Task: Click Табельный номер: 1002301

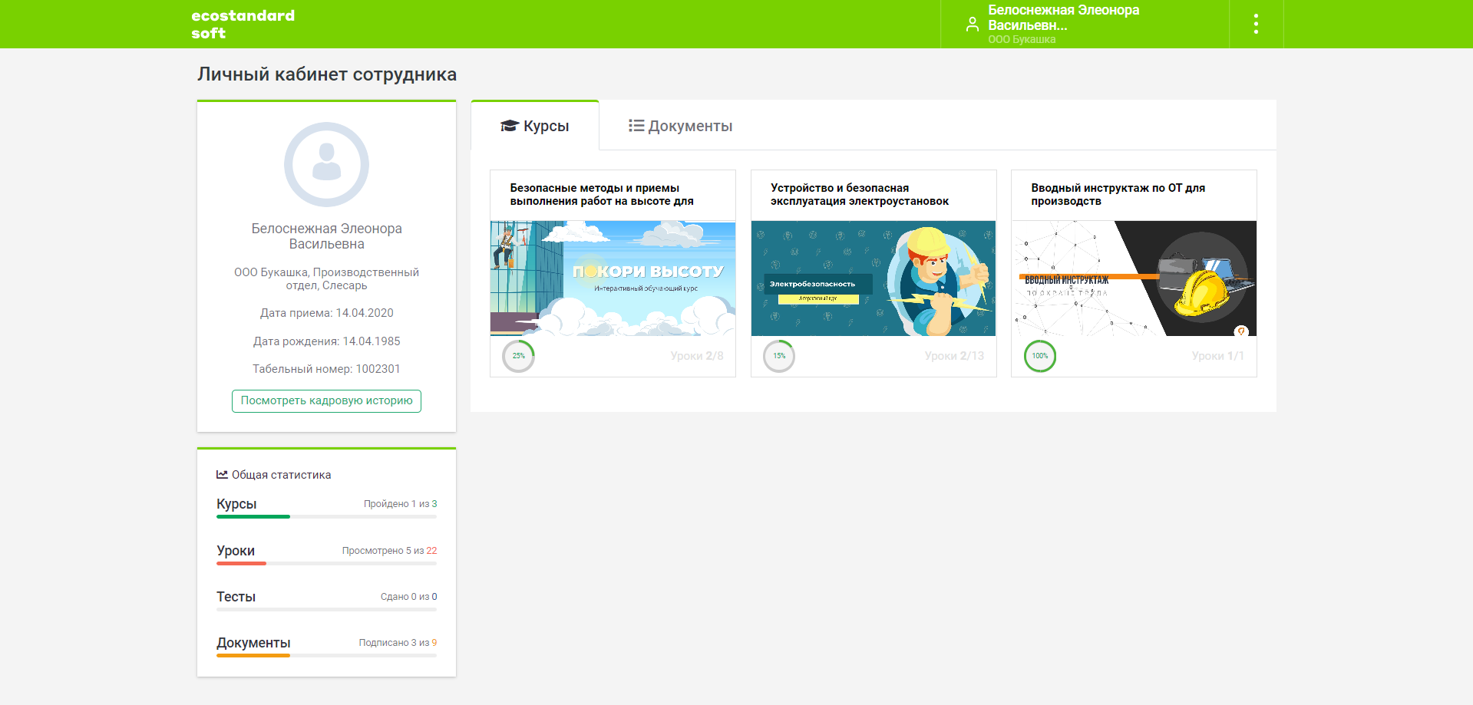Action: (326, 369)
